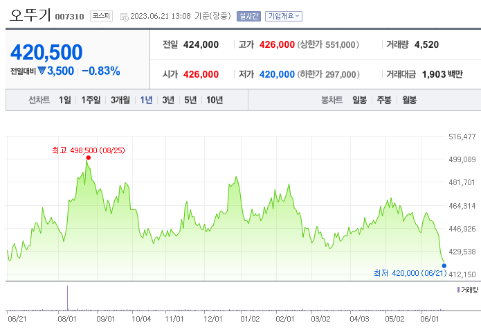Click the 최고 498,500 (08/25) label
Image resolution: width=481 pixels, height=332 pixels.
click(x=89, y=150)
